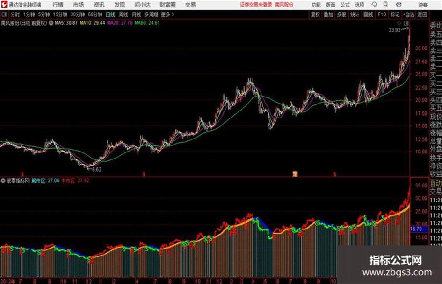The height and width of the screenshot is (284, 442).
Task: Open the 功能 menu
Action: pyautogui.click(x=316, y=5)
